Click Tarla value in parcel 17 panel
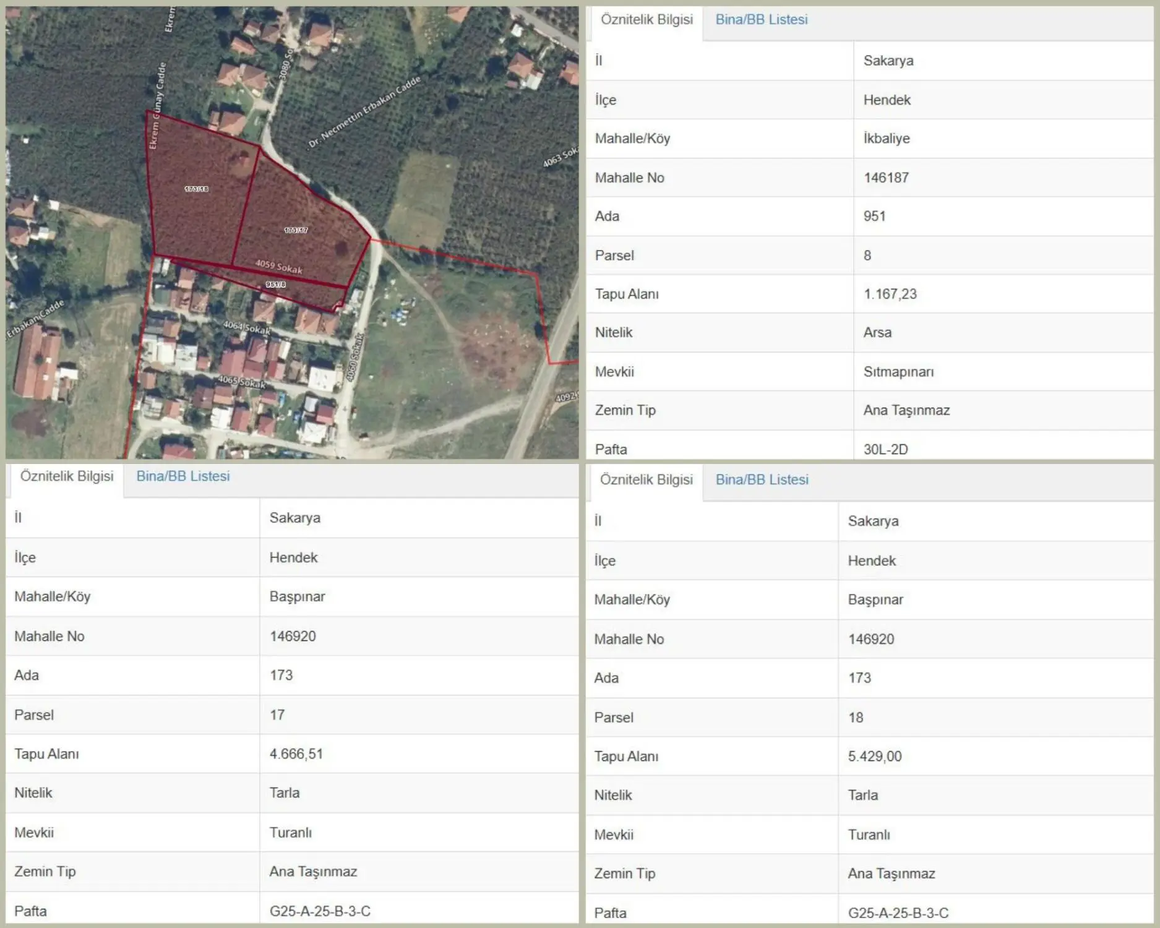Image resolution: width=1160 pixels, height=928 pixels. pos(284,793)
